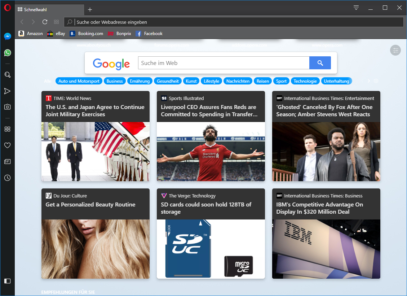The image size is (407, 296).
Task: Open the eBay bookmark
Action: (56, 34)
